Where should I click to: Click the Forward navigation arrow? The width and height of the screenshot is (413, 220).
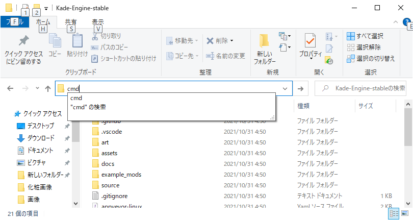tap(25, 88)
